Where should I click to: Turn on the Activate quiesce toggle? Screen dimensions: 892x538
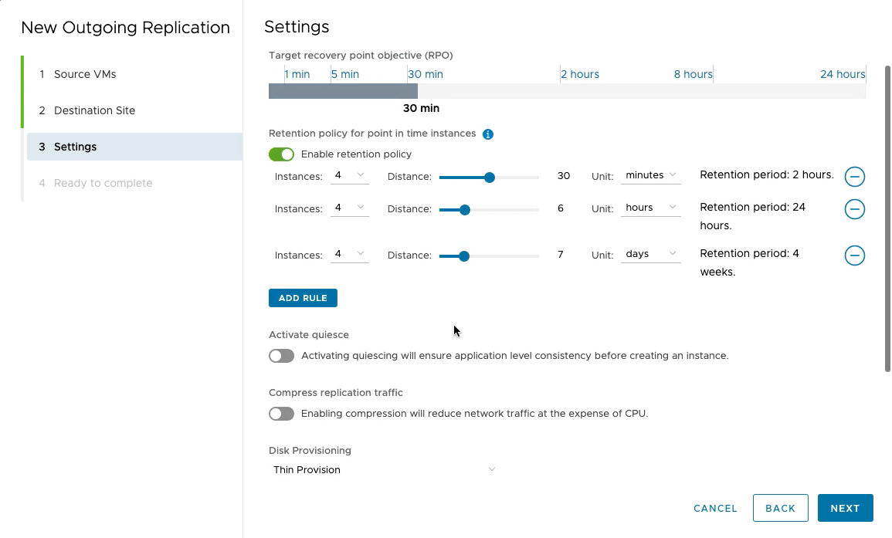(281, 356)
